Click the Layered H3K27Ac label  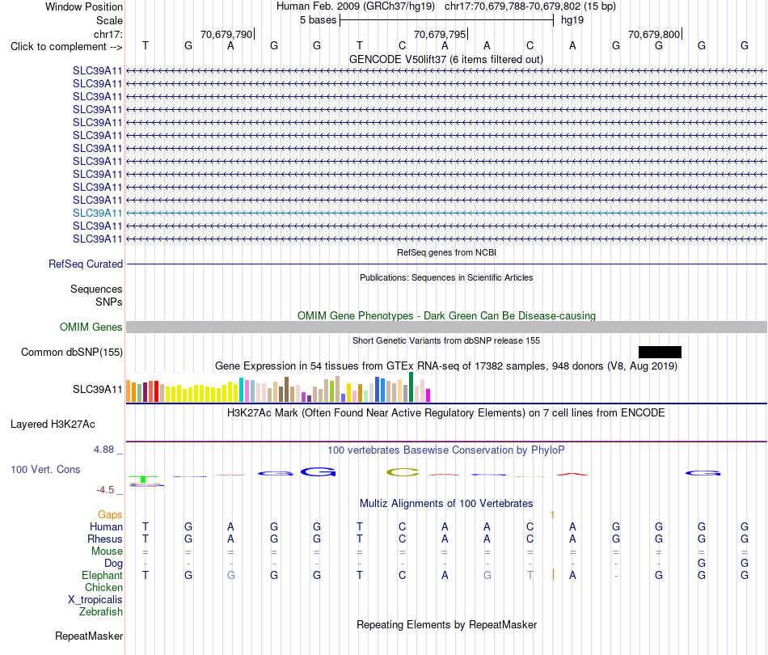tap(53, 425)
